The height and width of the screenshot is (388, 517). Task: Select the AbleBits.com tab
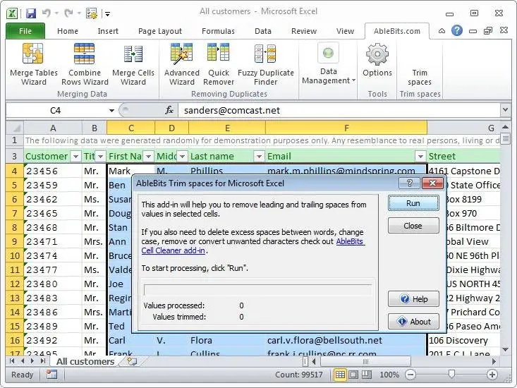(397, 31)
